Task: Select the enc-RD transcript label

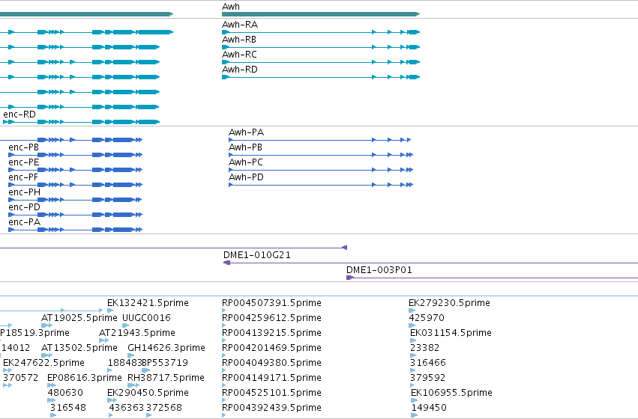Action: coord(19,114)
